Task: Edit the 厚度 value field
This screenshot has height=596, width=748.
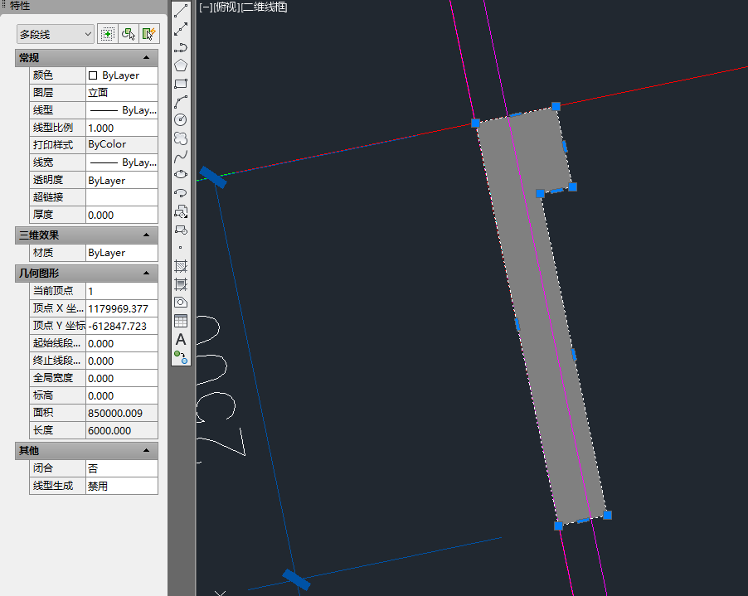Action: [x=122, y=215]
